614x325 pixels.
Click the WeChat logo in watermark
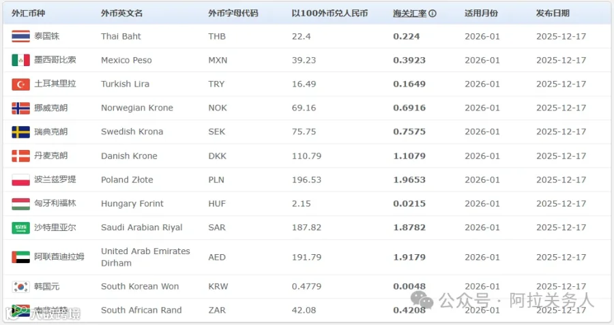point(422,300)
